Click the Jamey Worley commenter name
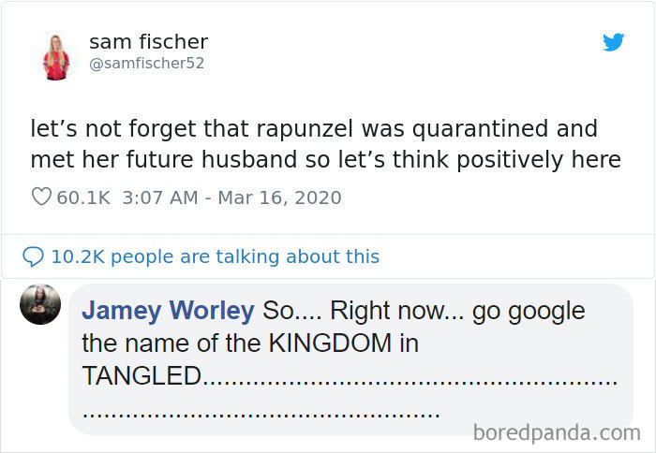 click(x=168, y=311)
